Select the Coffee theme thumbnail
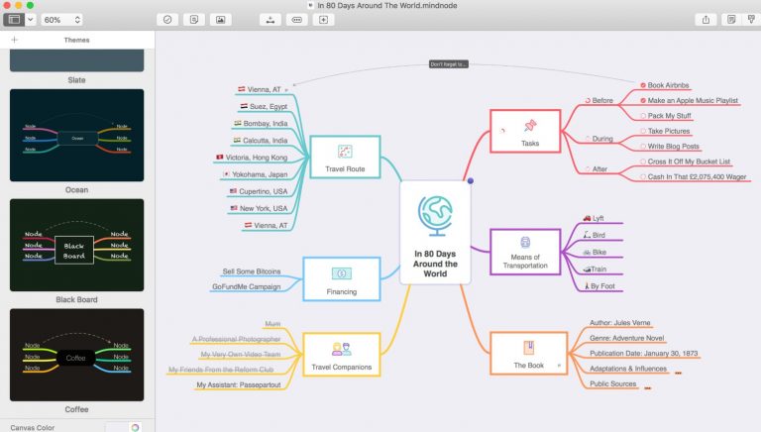This screenshot has width=761, height=432. (76, 355)
